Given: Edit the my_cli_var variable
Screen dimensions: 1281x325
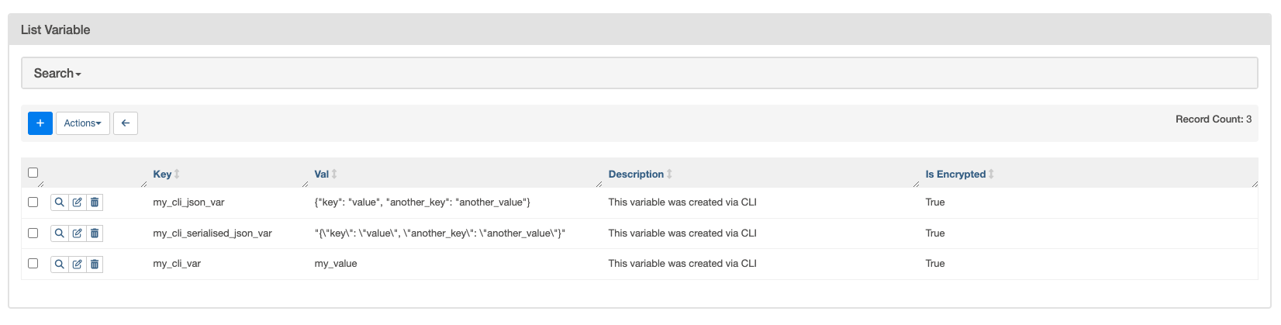Looking at the screenshot, I should pyautogui.click(x=77, y=264).
